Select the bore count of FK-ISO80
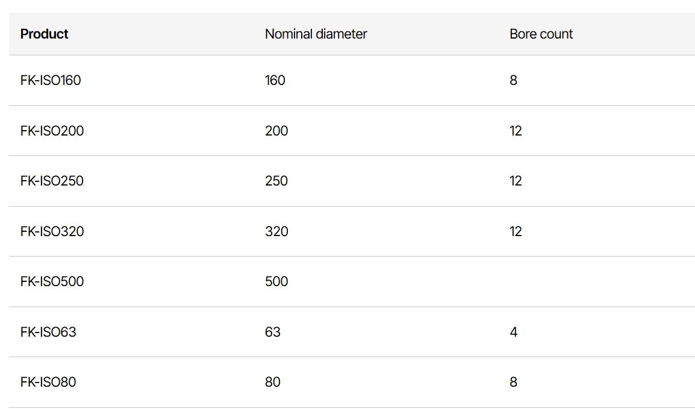The width and height of the screenshot is (695, 409). pos(513,382)
